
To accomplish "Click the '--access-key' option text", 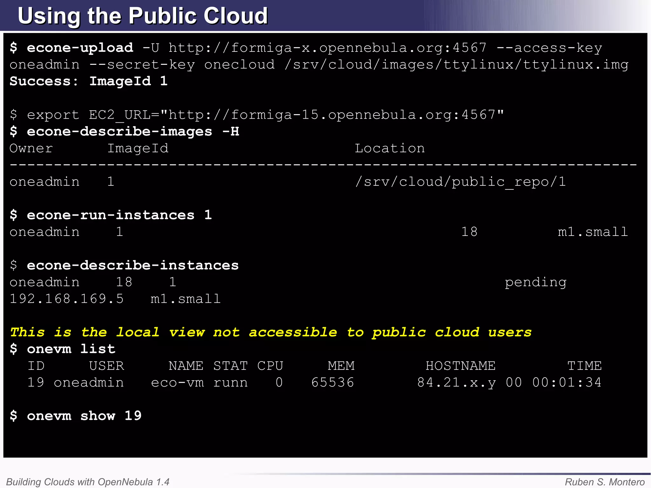I will pyautogui.click(x=549, y=48).
